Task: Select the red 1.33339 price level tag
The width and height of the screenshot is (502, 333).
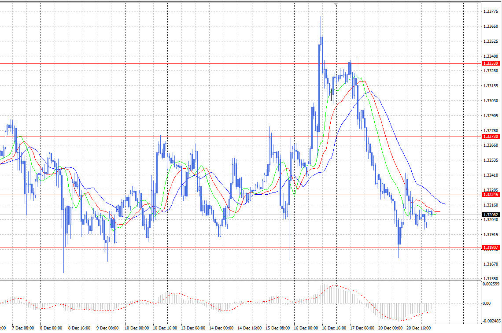Action: pyautogui.click(x=491, y=63)
